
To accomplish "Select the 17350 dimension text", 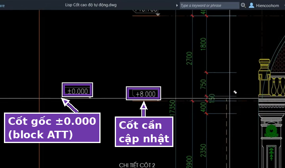I will (x=172, y=108).
